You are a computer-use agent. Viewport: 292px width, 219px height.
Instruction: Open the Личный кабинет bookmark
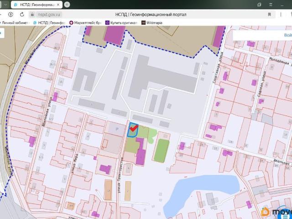coord(14,23)
